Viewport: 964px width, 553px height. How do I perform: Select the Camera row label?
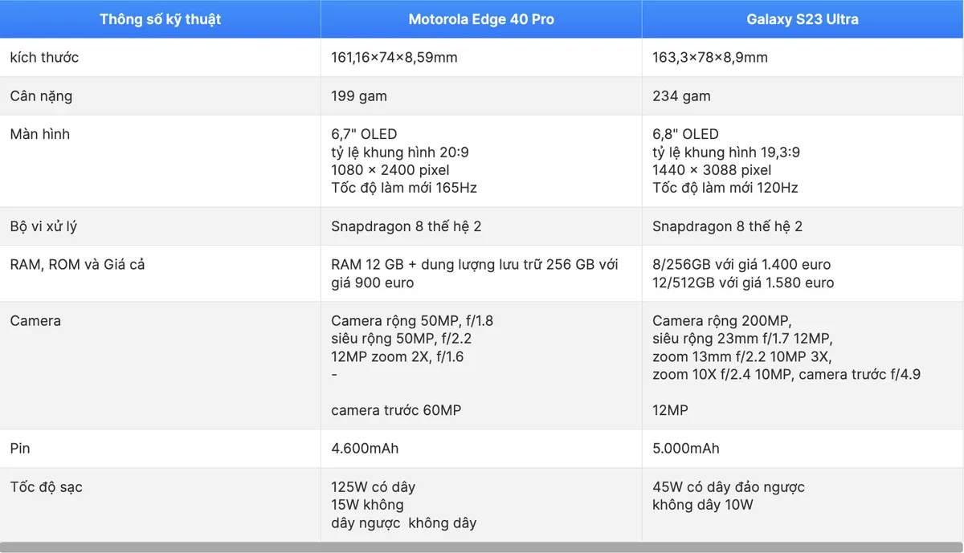click(x=35, y=321)
